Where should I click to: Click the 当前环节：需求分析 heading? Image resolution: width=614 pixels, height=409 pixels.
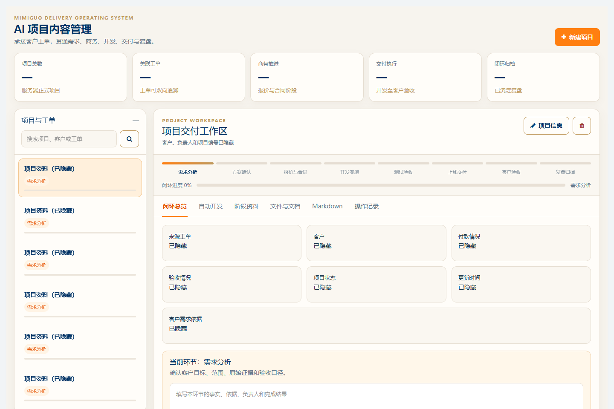200,362
